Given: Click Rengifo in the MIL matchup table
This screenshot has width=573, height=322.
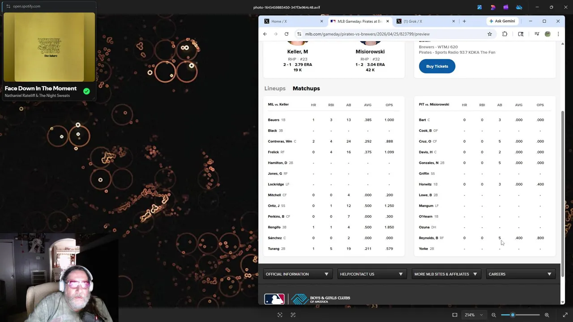Looking at the screenshot, I should [274, 227].
